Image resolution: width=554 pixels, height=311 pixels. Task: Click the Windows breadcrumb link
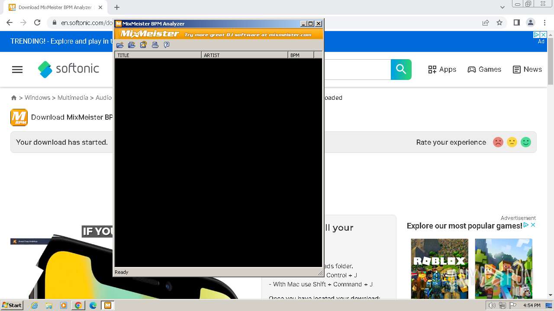point(37,98)
